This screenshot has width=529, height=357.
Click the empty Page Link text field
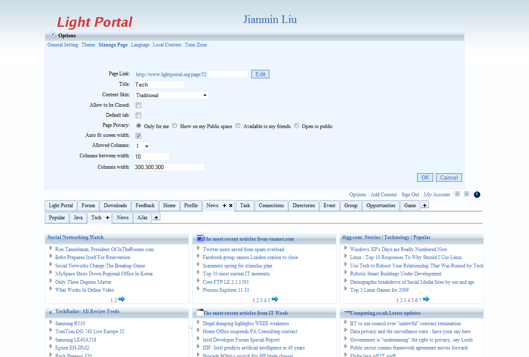(228, 74)
